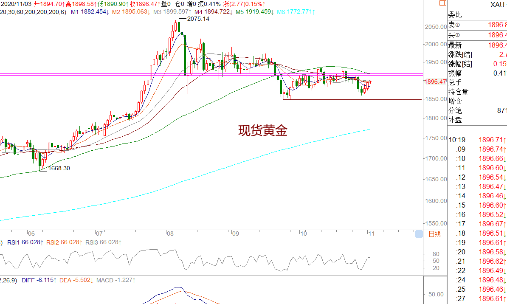Image resolution: width=507 pixels, height=304 pixels.
Task: Click the MACD 50.00 scale label
Action: 436,294
